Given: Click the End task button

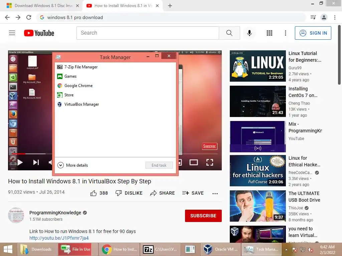Looking at the screenshot, I should click(x=159, y=165).
